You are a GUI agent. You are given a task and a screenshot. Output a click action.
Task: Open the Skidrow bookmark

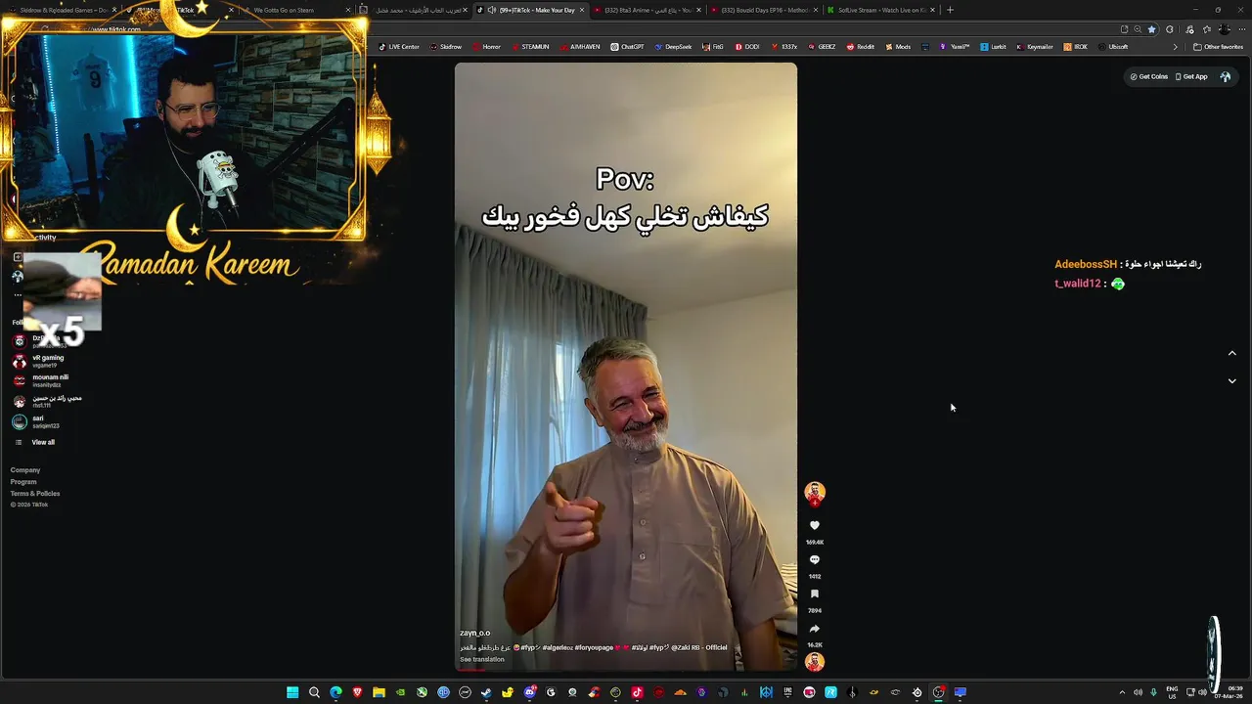click(x=446, y=47)
